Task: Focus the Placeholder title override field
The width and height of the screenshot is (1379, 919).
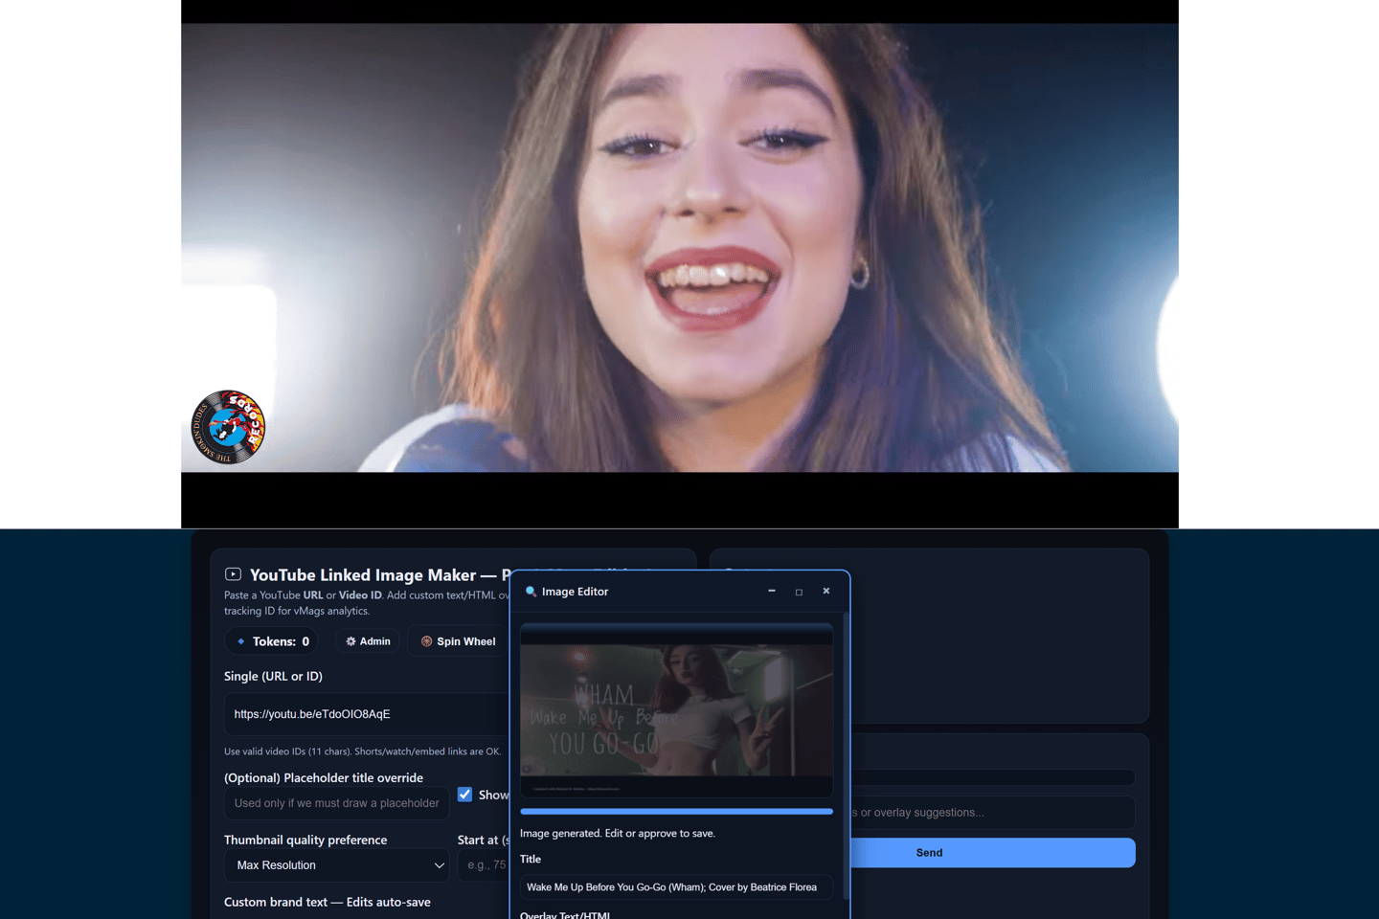Action: (x=336, y=803)
